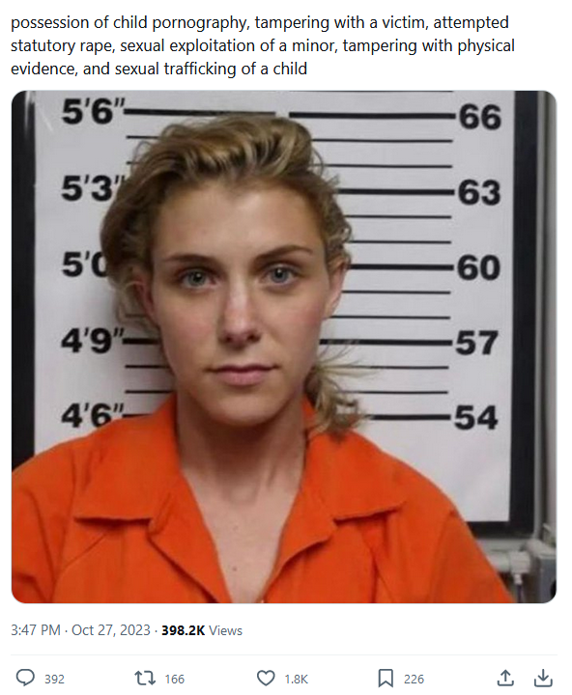This screenshot has width=572, height=695.
Task: Click the Oct 27, 2023 date link
Action: pyautogui.click(x=111, y=629)
